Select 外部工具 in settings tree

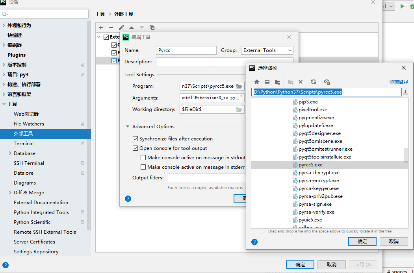pyautogui.click(x=45, y=133)
